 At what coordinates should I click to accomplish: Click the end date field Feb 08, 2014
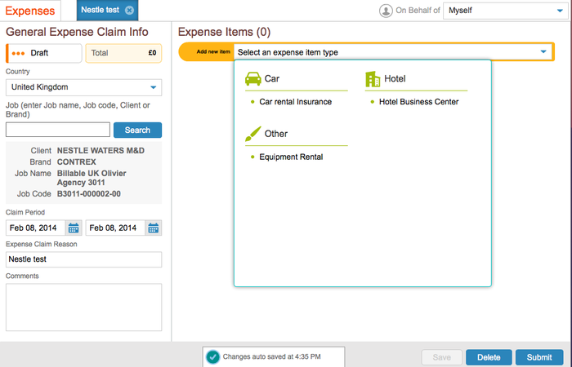click(x=115, y=228)
